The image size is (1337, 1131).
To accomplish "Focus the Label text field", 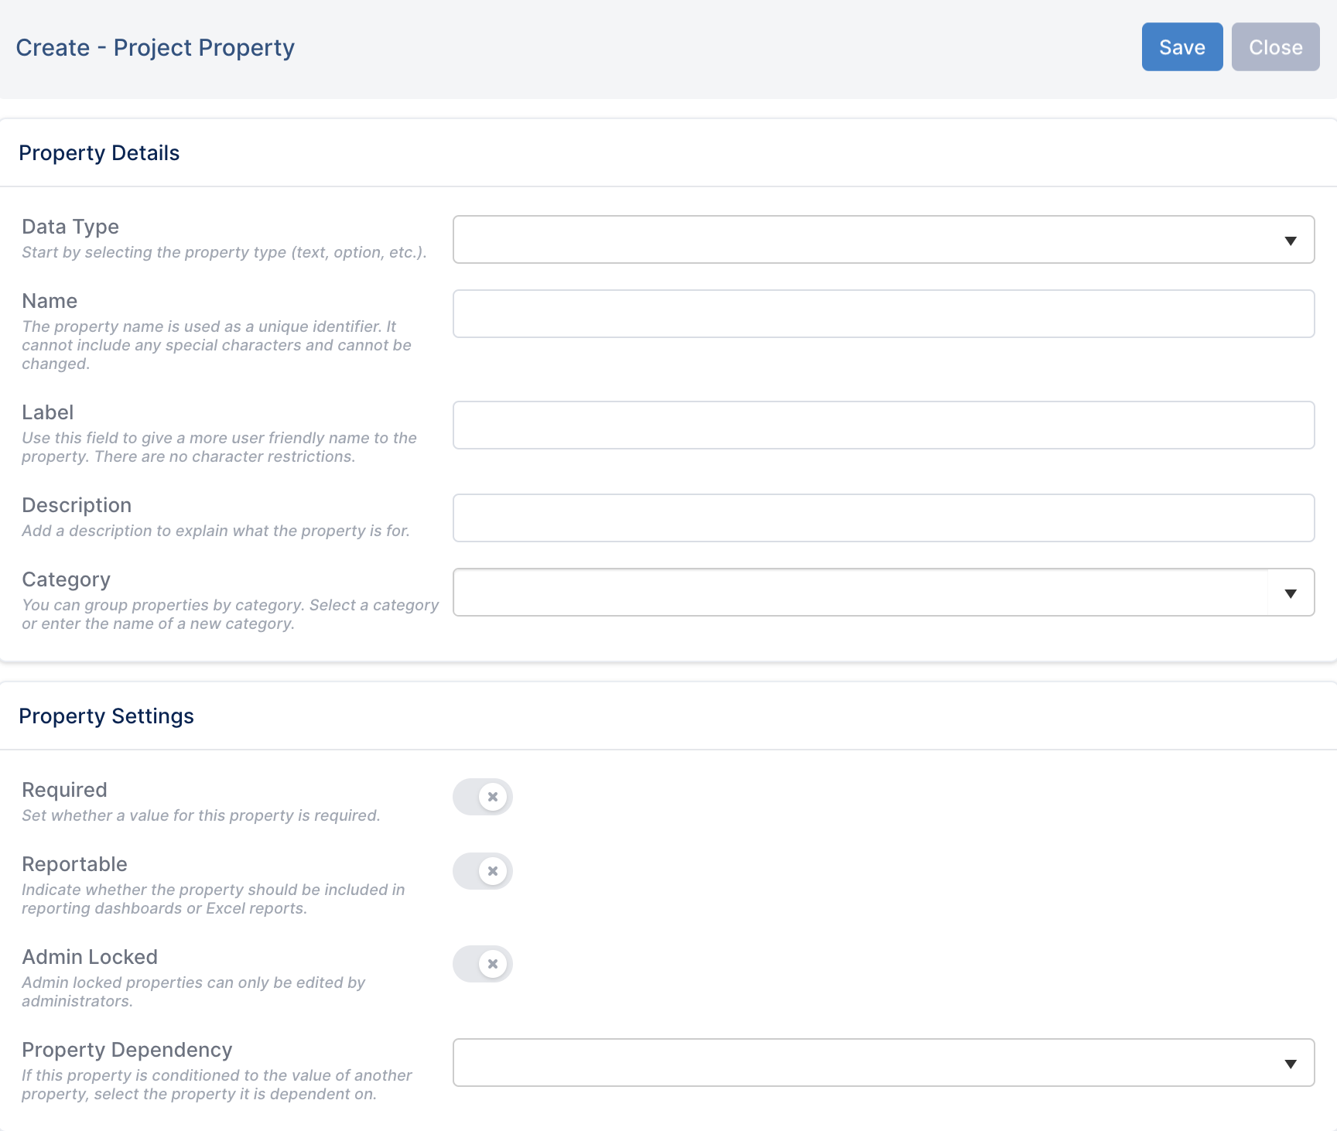I will point(884,425).
